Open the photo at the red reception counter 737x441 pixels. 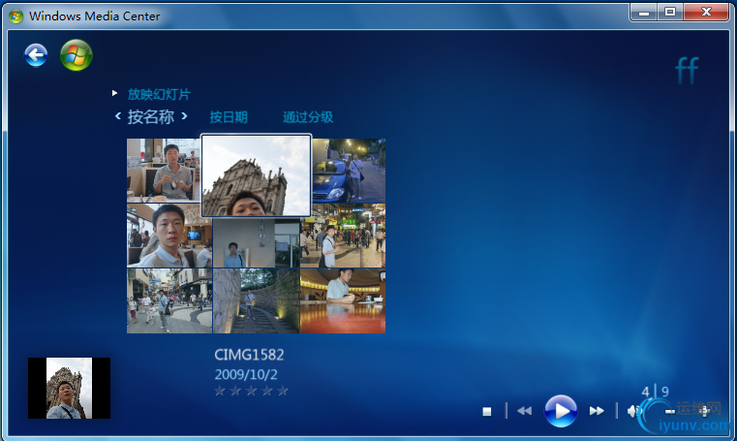343,300
